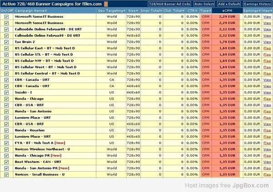Click the orange help question mark icon
The image size is (273, 192).
pyautogui.click(x=106, y=4)
